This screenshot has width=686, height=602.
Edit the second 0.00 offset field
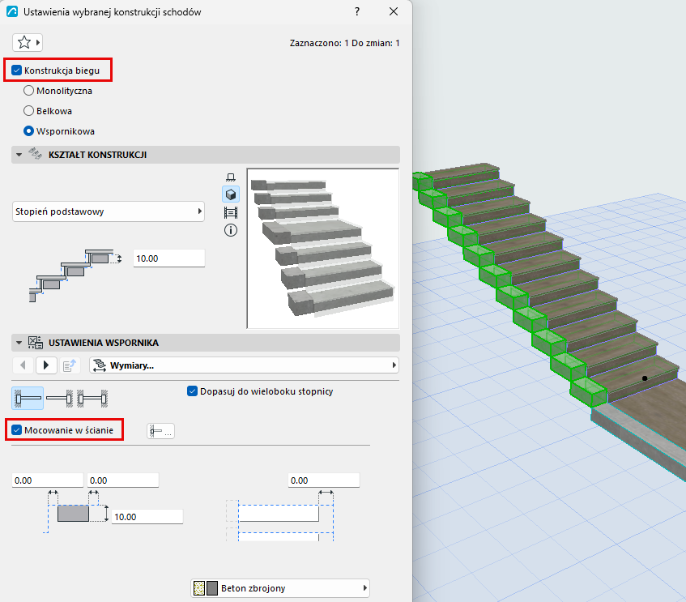(x=123, y=480)
